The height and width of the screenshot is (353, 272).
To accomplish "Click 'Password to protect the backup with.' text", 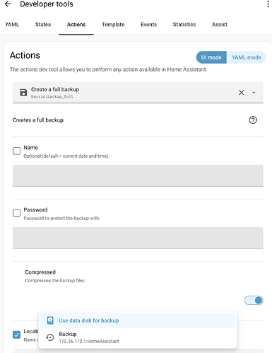I will tap(61, 219).
